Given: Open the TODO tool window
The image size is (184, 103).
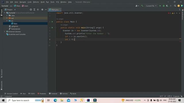Looking at the screenshot, I should [x=31, y=94].
